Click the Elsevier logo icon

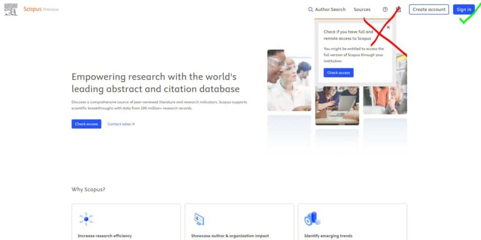click(x=11, y=9)
